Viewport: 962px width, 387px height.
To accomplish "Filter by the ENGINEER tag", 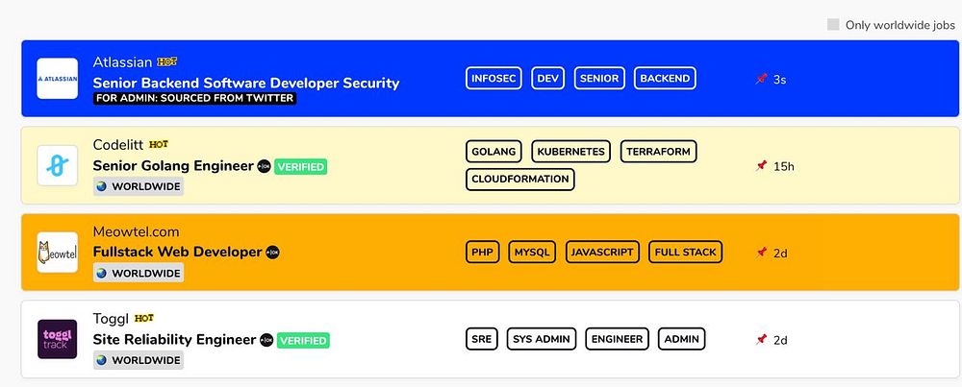I will pyautogui.click(x=618, y=339).
